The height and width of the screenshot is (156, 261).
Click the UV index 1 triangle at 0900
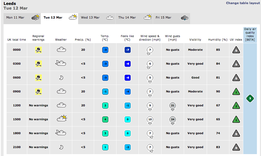pyautogui.click(x=236, y=92)
